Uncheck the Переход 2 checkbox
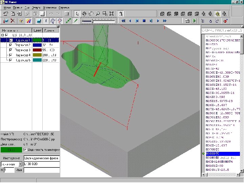Viewport: 244px width, 183px height. point(11,45)
